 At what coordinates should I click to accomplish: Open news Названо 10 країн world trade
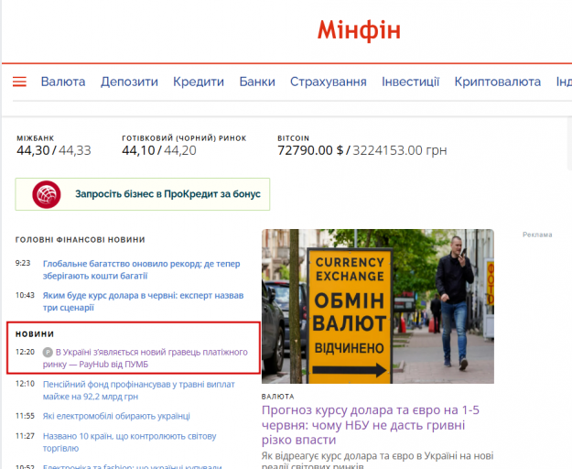[130, 442]
